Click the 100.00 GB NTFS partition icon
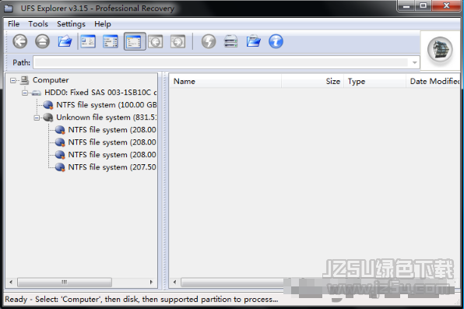The image size is (464, 309). [48, 105]
